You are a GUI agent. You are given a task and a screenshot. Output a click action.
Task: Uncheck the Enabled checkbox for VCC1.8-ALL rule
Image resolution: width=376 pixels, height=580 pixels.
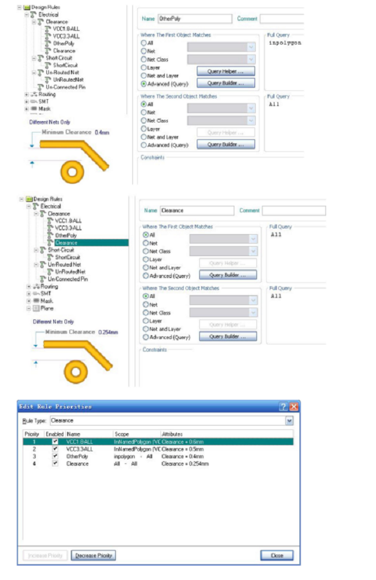(x=55, y=442)
